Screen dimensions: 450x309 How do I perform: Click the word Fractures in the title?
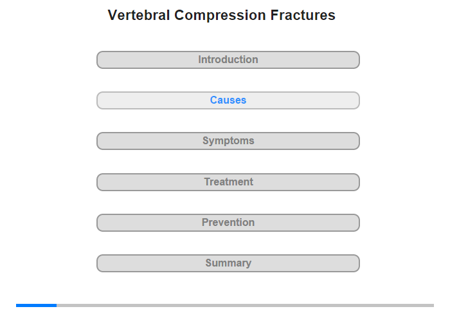[303, 15]
